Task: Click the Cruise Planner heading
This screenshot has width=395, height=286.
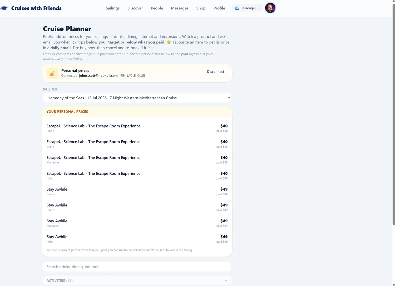Action: pos(67,29)
